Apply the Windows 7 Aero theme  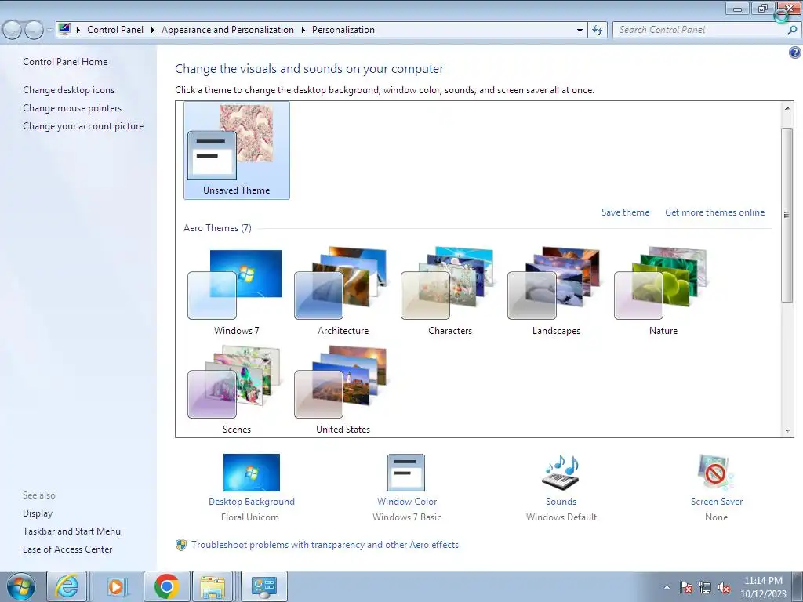pyautogui.click(x=236, y=292)
